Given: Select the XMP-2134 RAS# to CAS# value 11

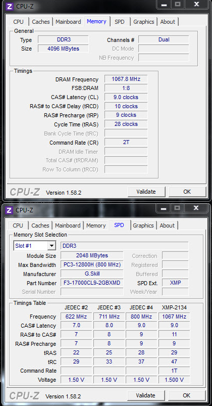Looking at the screenshot, I should (x=174, y=335).
